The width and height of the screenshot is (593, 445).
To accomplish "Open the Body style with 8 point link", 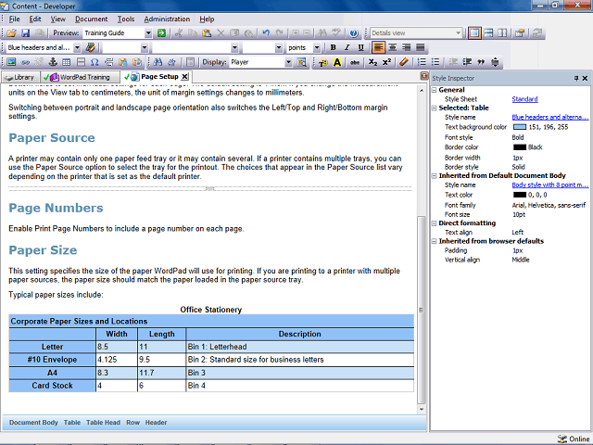I will pos(549,185).
